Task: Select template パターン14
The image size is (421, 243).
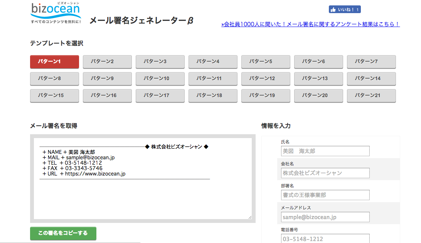Action: pos(371,78)
